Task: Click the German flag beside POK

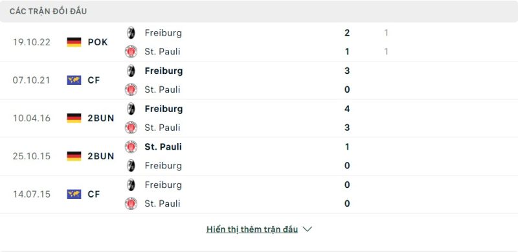Action: tap(74, 42)
